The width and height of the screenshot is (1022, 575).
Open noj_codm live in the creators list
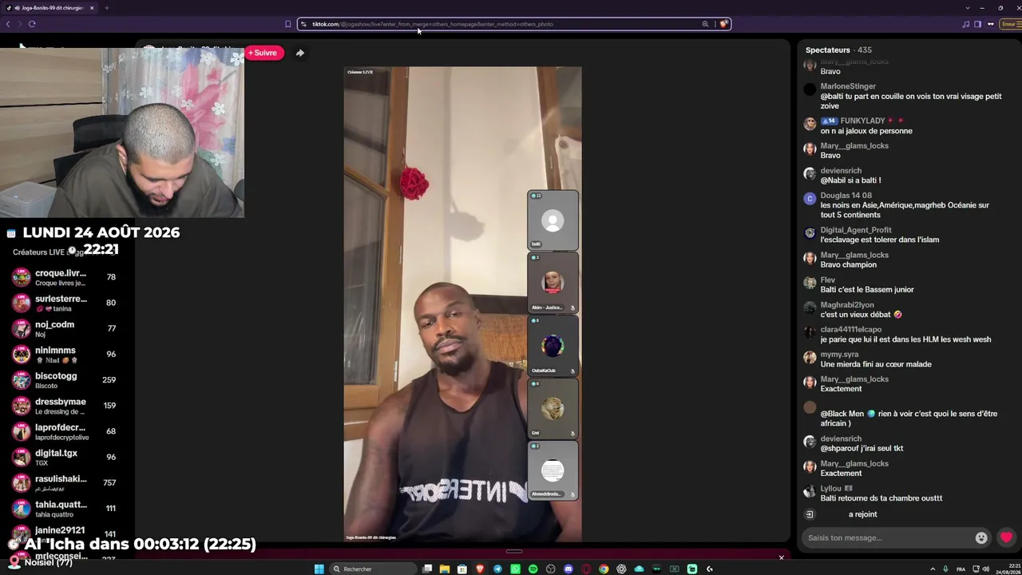tap(65, 328)
